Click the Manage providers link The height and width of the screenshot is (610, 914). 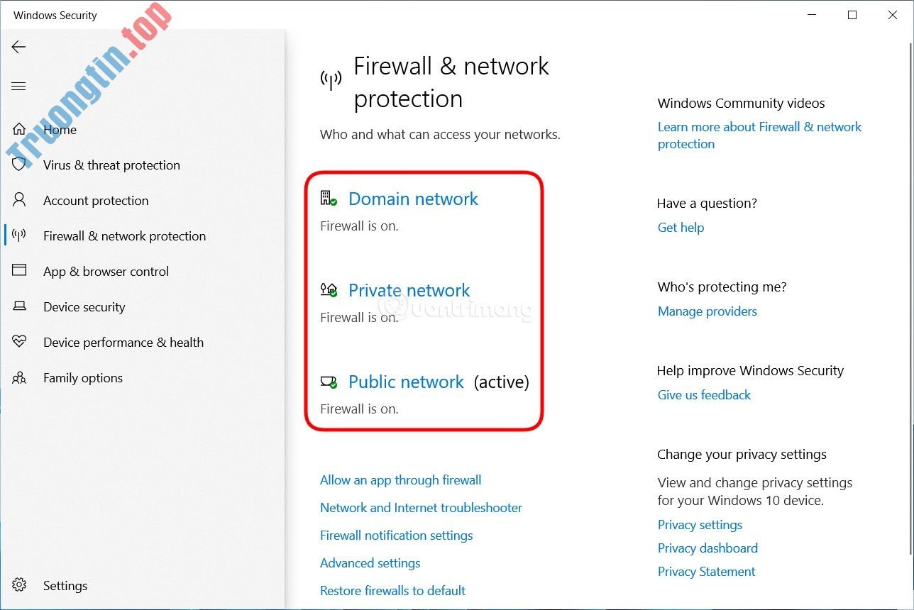(707, 311)
